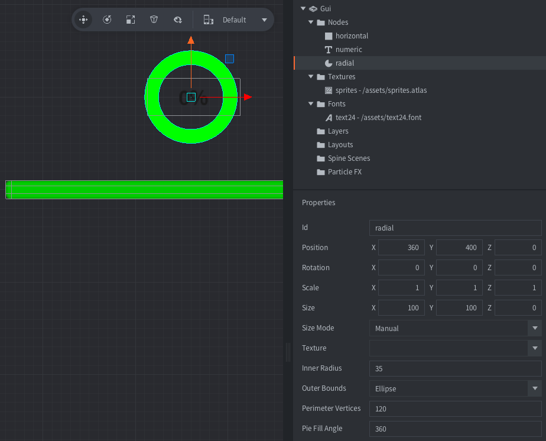This screenshot has width=546, height=441.
Task: Select the Scale tool in the toolbar
Action: coord(131,20)
